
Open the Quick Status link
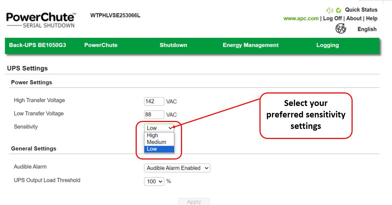(x=361, y=10)
